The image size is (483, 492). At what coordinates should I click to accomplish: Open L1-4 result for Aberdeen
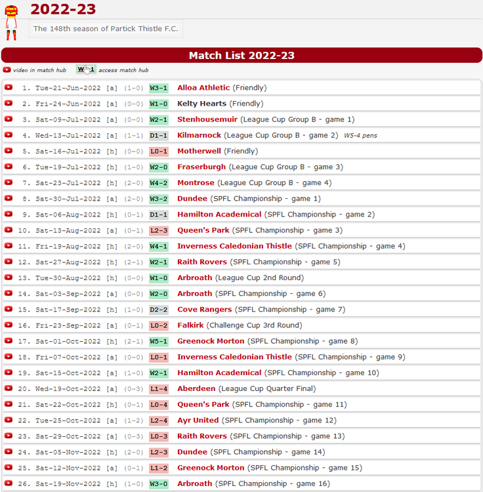(159, 389)
